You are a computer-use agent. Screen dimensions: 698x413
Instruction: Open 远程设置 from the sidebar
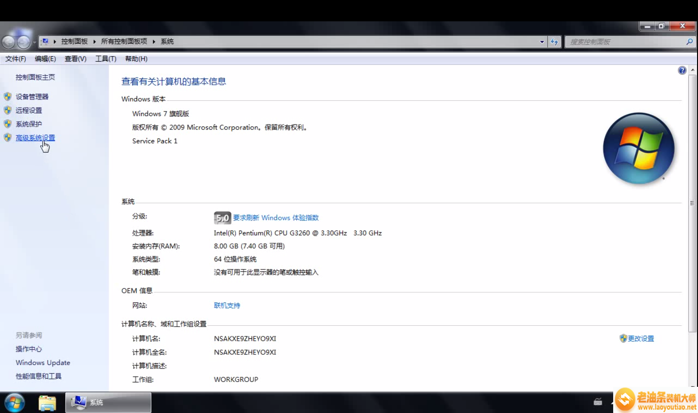tap(29, 110)
